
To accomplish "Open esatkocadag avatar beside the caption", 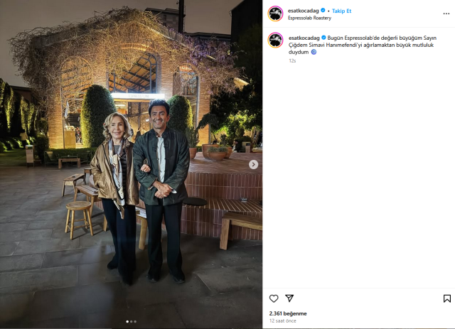I will (275, 40).
